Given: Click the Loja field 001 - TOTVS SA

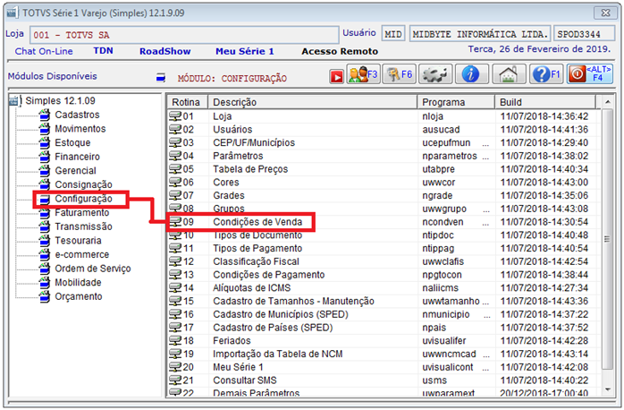Looking at the screenshot, I should click(184, 35).
